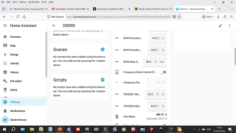Viewport: 236px width, 133px height.
Task: Open Notifications panel
Action: pos(24,111)
